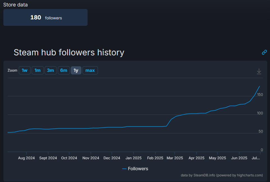Set chart zoom to 3m
This screenshot has width=270, height=182.
coord(51,70)
